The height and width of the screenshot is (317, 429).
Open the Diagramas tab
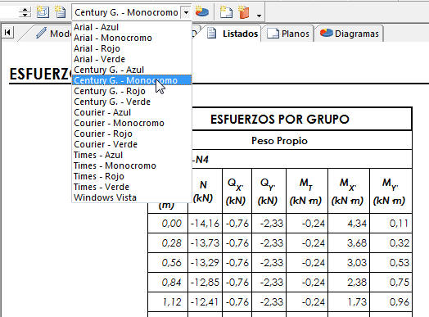[350, 34]
